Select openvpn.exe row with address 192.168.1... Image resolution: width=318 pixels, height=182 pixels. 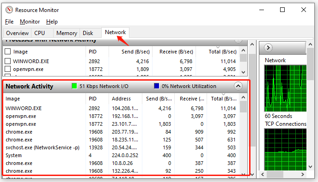point(121,116)
